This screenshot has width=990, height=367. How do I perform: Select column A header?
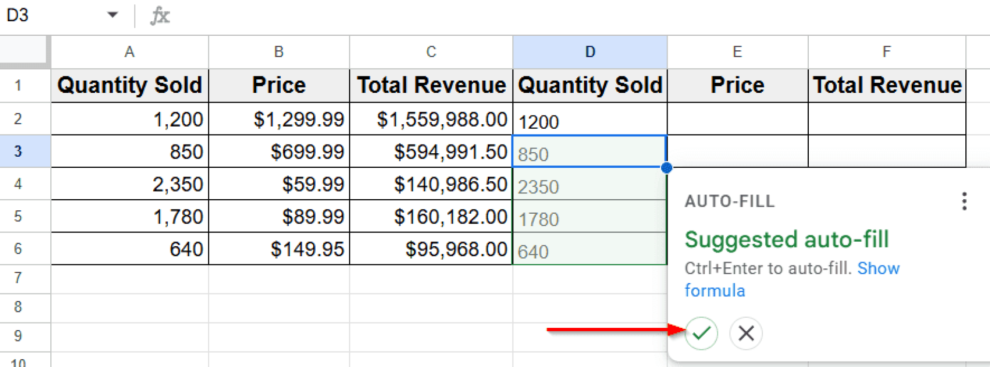coord(129,52)
